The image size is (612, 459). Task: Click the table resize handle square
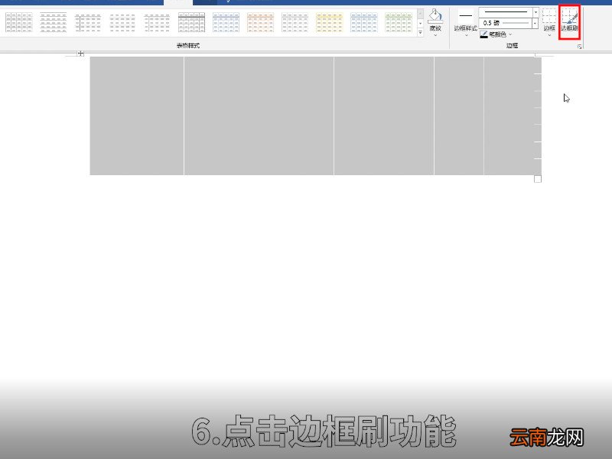point(538,179)
